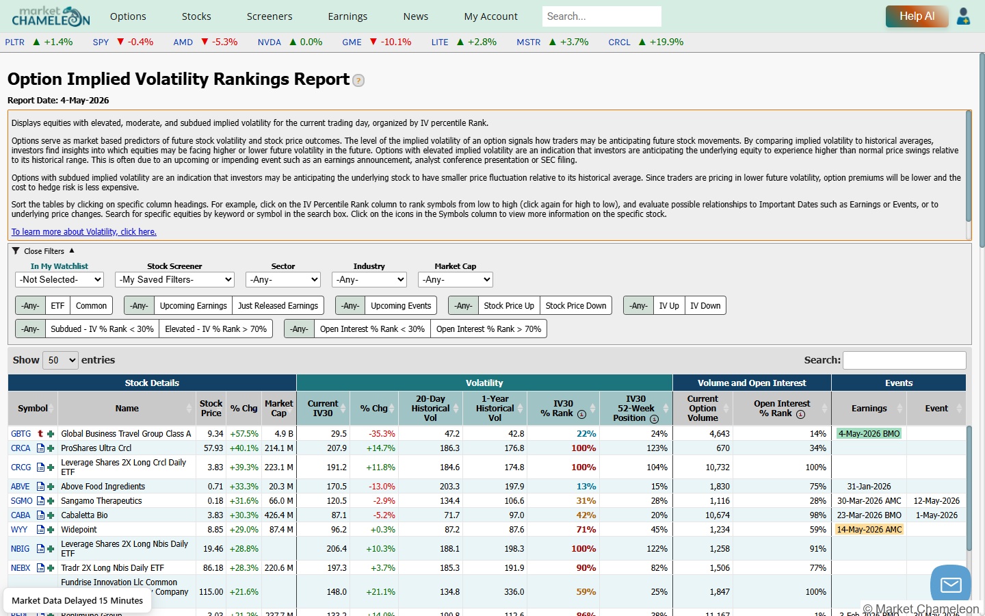
Task: Toggle the Stock Price Up filter
Action: (509, 306)
